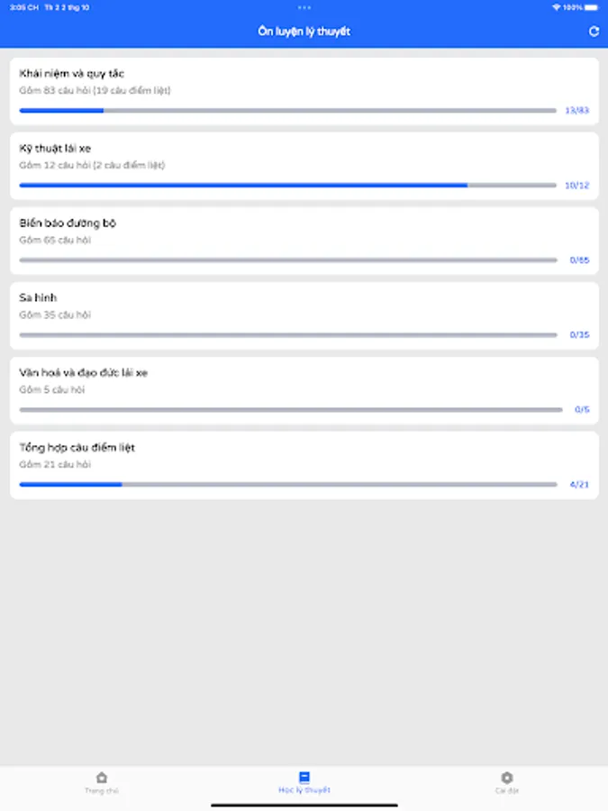The image size is (608, 811).
Task: Open Khái niệm và quy tắc topic
Action: click(x=304, y=81)
